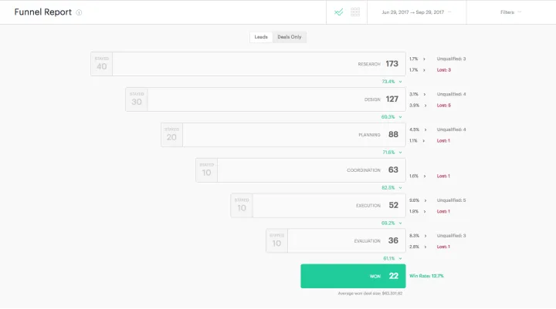The height and width of the screenshot is (309, 556).
Task: Click the arrow next to Research Unqualified: 3
Action: point(425,59)
